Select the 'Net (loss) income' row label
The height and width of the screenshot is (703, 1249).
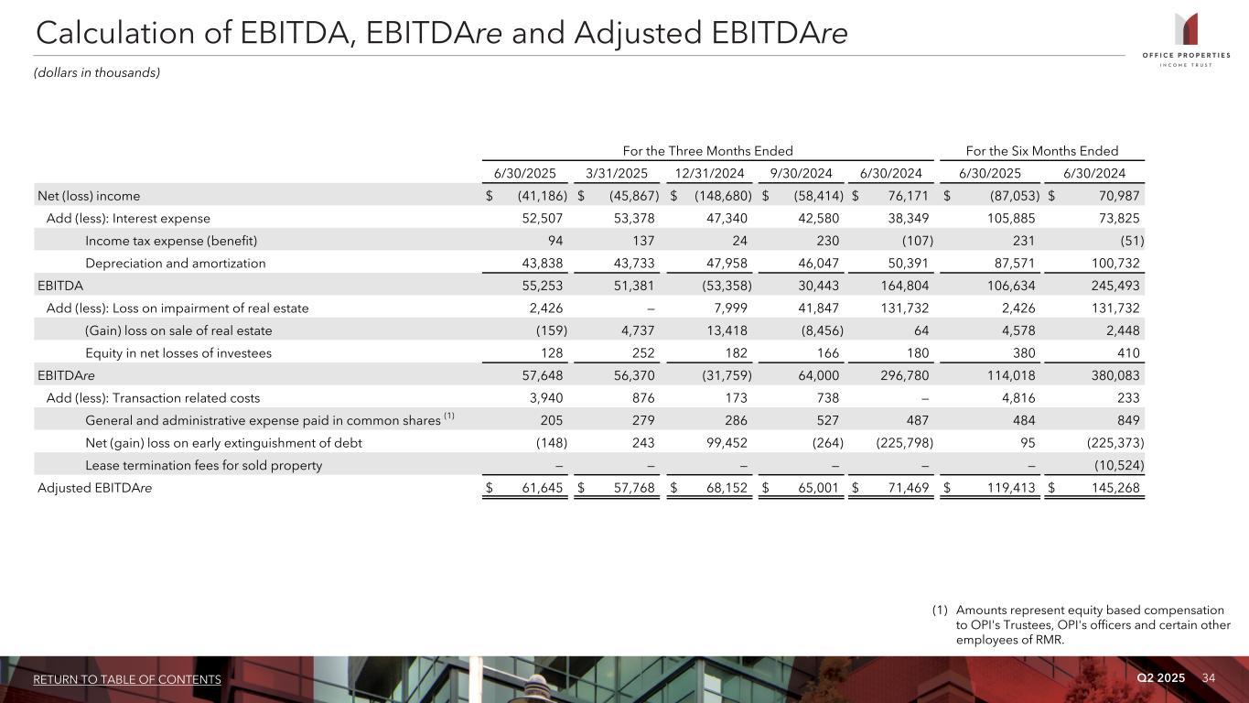click(89, 195)
